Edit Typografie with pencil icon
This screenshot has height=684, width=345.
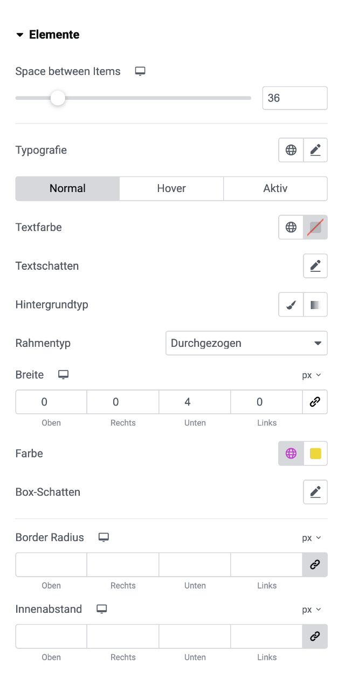click(315, 150)
